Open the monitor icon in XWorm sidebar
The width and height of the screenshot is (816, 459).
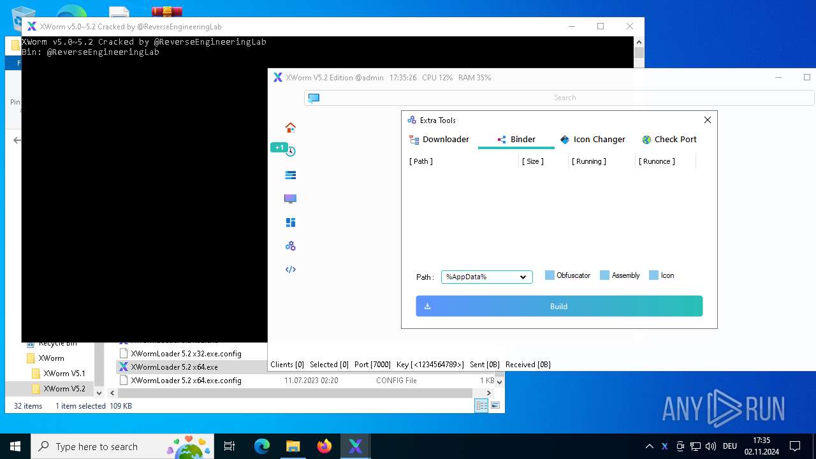(x=290, y=199)
